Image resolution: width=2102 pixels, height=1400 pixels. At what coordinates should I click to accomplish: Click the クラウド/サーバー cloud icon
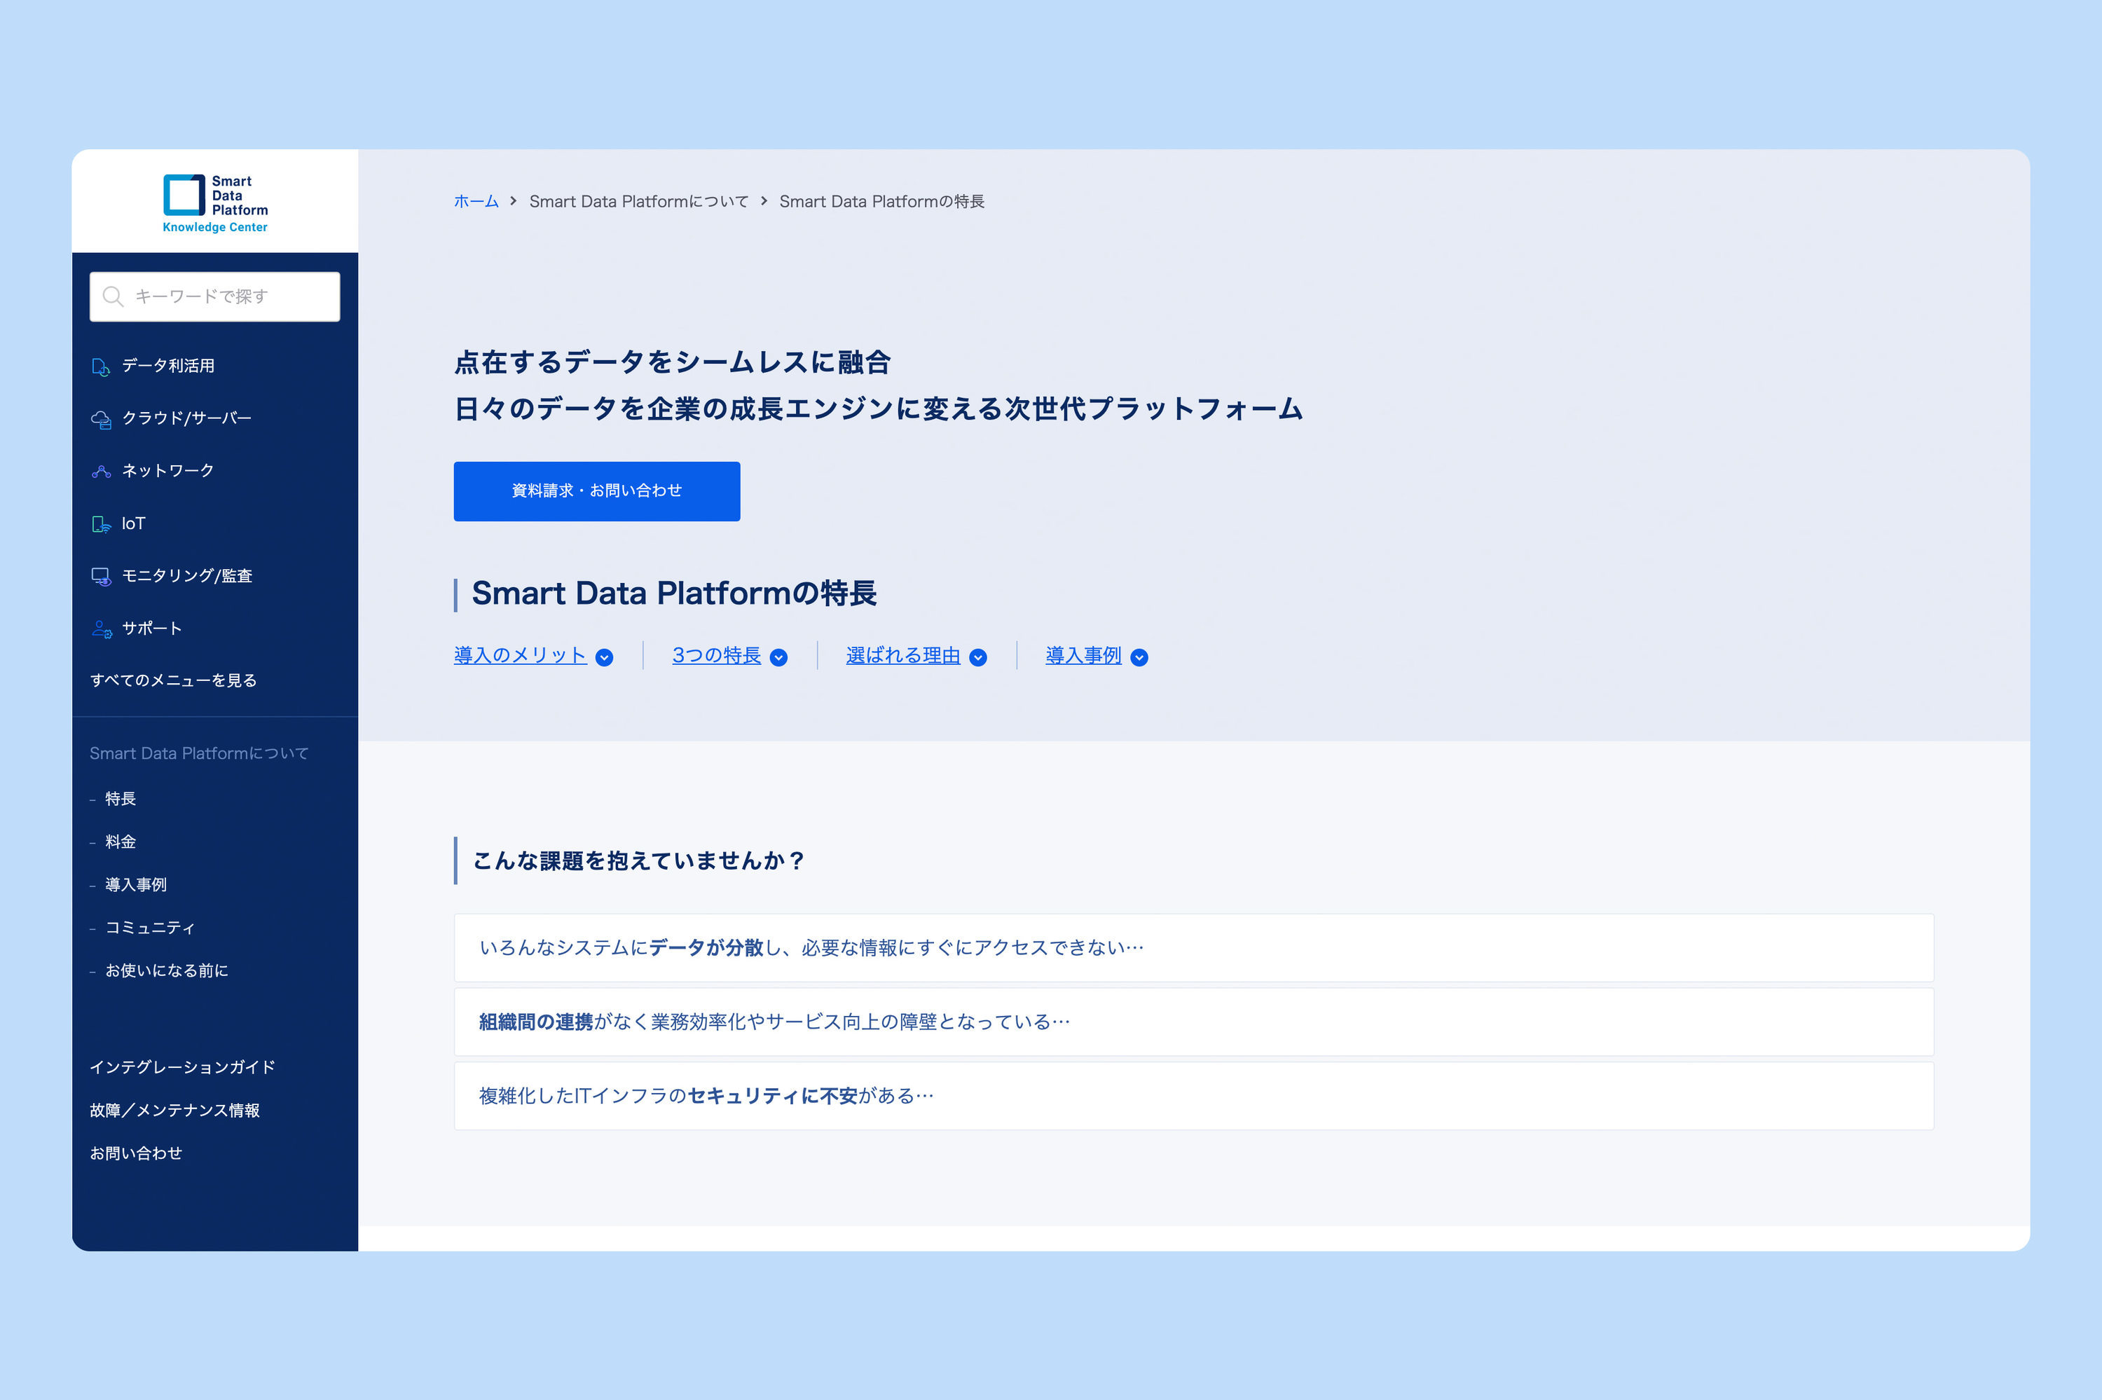coord(101,420)
